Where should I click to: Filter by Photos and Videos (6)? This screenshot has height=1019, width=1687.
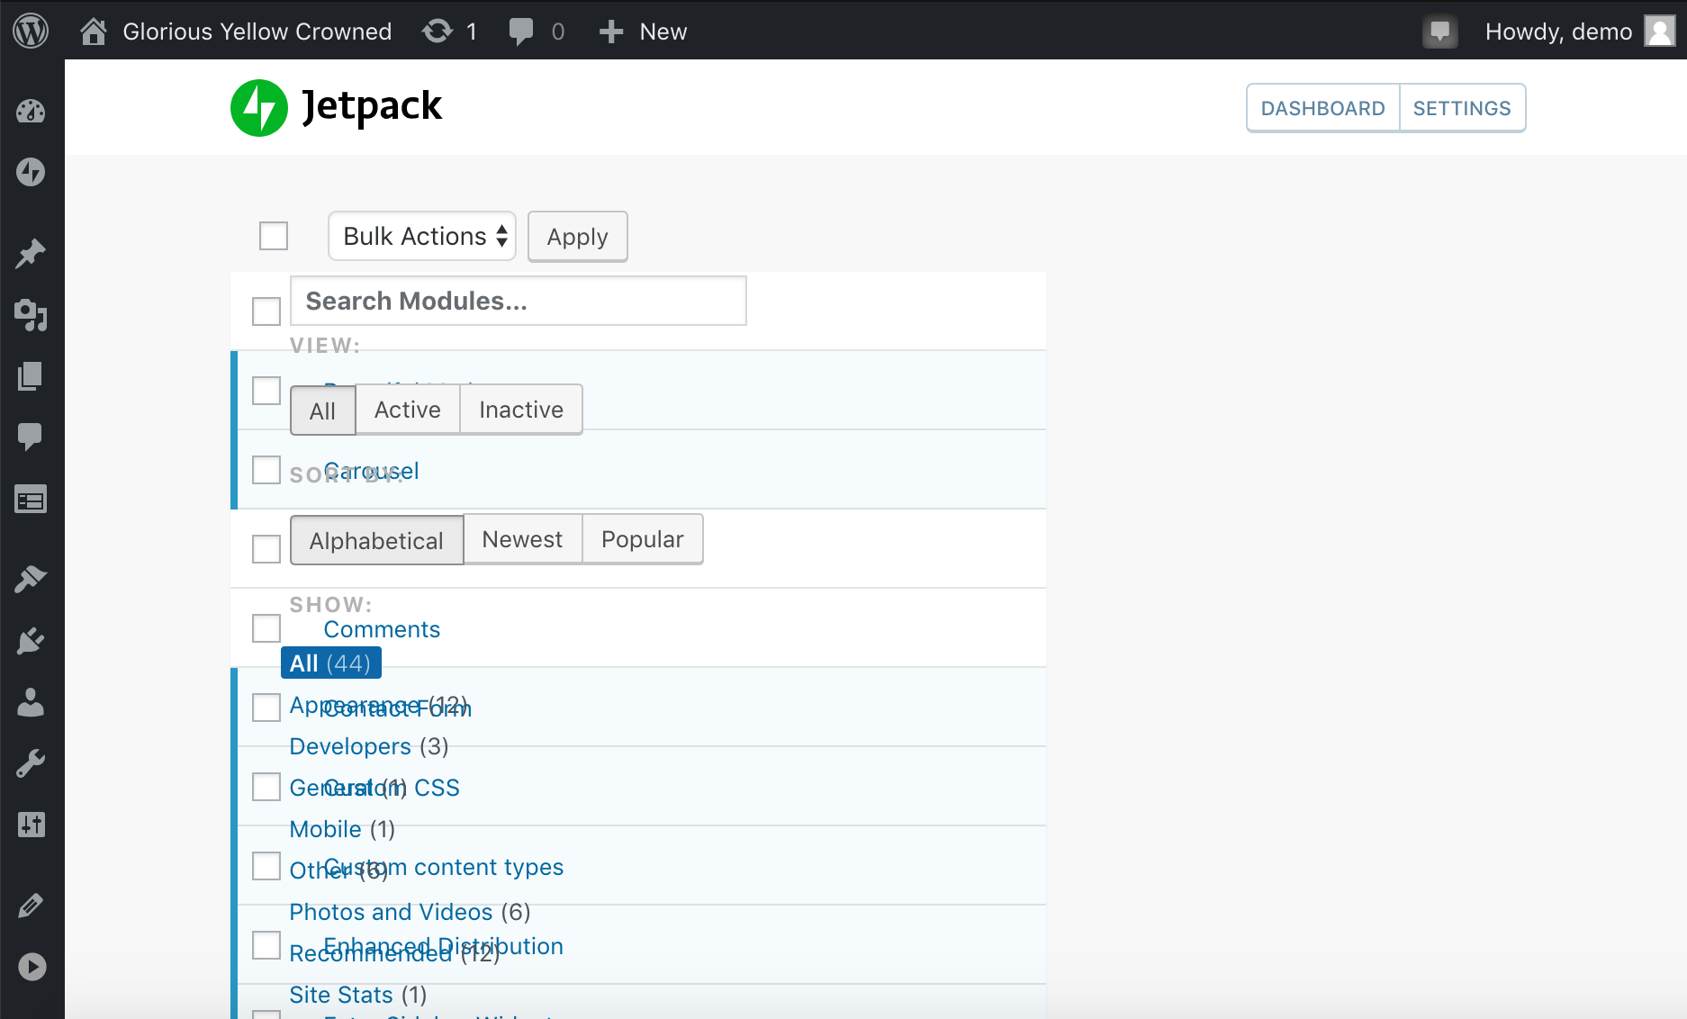[410, 912]
